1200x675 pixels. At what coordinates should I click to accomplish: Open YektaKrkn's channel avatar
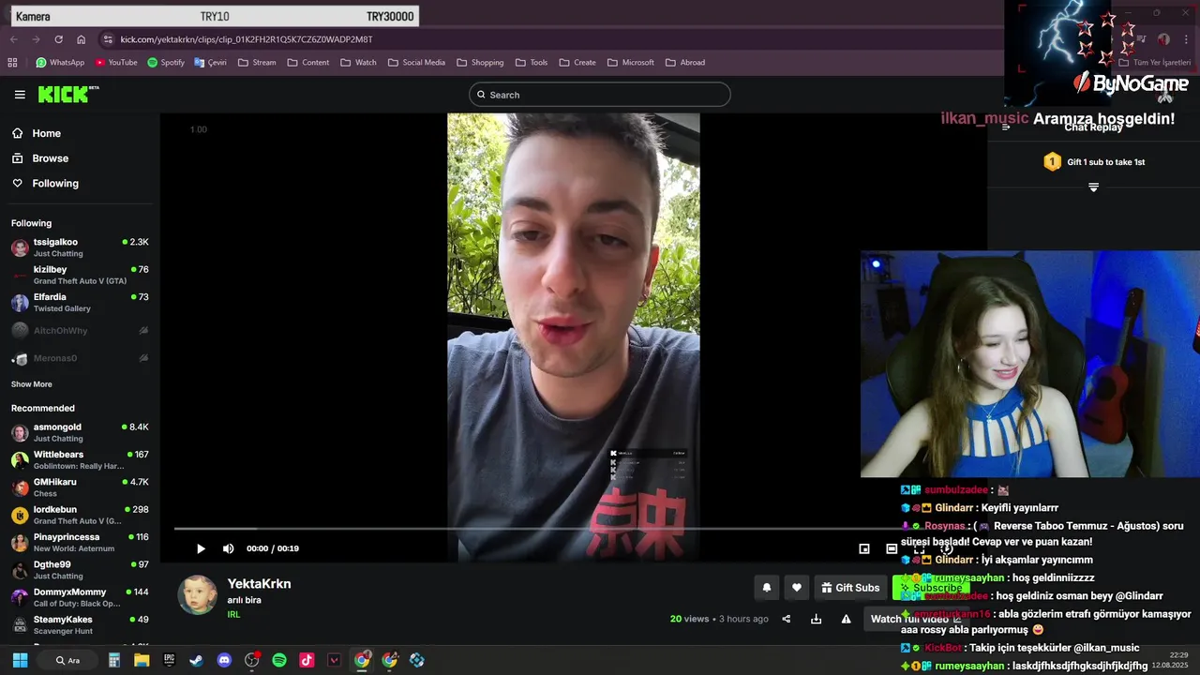[x=198, y=595]
